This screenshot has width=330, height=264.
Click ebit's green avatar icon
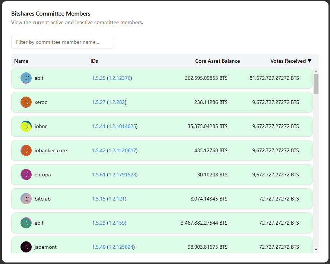[26, 223]
